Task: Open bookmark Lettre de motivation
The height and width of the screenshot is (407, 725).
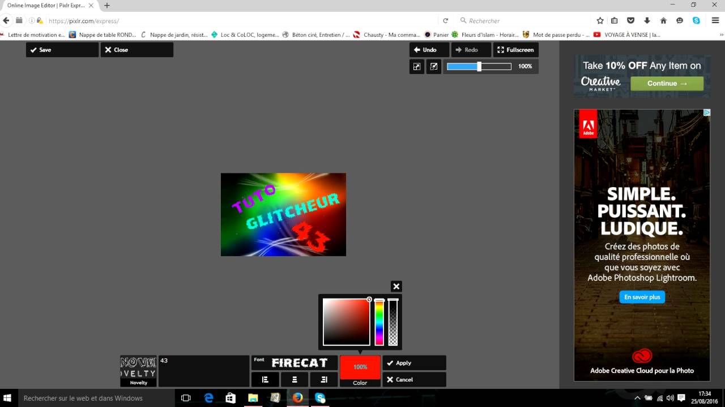Action: click(x=33, y=34)
